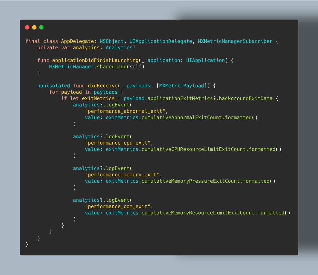Select the NSObject type in class declaration
Screen dimensions: 318x275
click(112, 41)
